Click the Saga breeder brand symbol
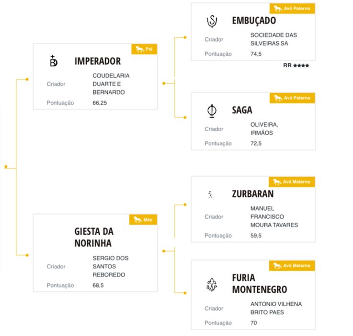Image resolution: width=353 pixels, height=336 pixels. click(x=212, y=111)
